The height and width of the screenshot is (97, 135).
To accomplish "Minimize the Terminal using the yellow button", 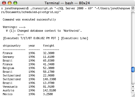I will click(10, 3).
